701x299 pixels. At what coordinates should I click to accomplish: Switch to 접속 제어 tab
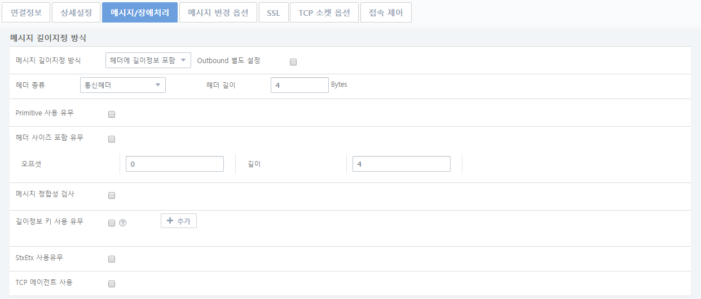click(x=386, y=12)
